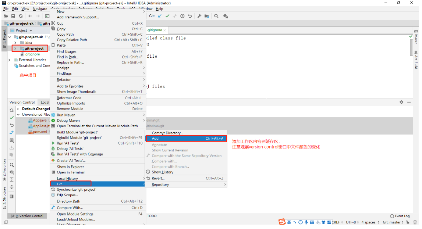Viewport: 422px width, 229px height.
Task: Click the rollback arrow in Version Control sidebar
Action: (11, 125)
